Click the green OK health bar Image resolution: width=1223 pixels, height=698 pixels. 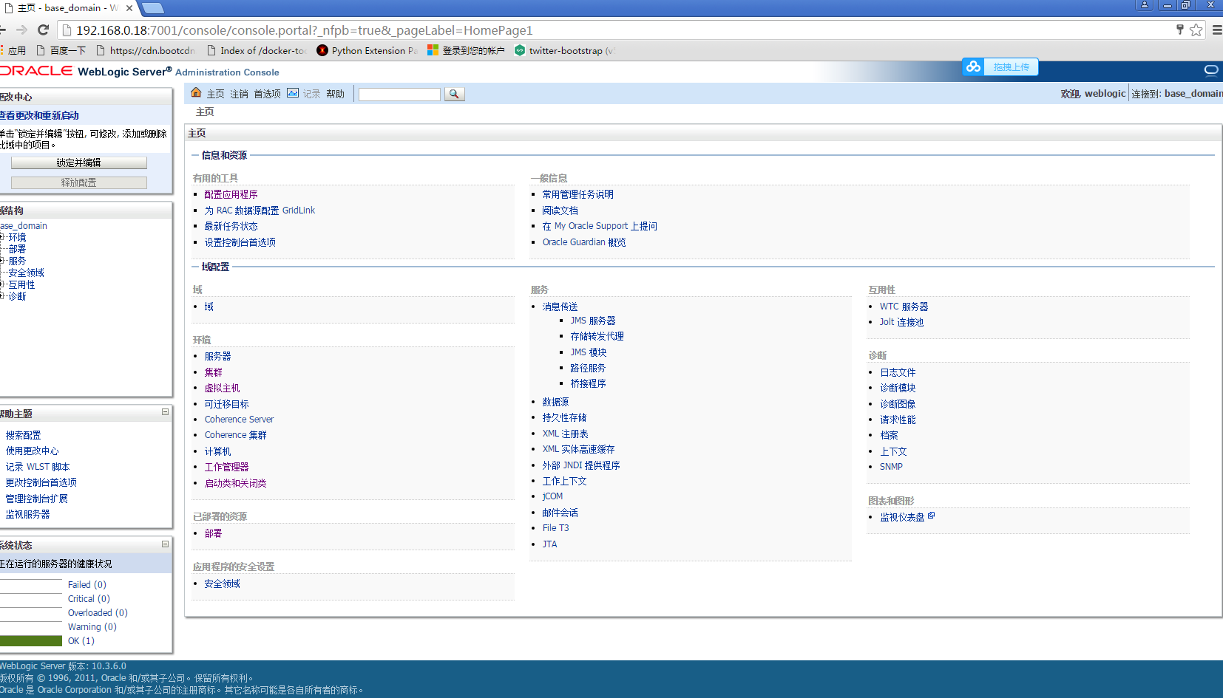[x=31, y=640]
